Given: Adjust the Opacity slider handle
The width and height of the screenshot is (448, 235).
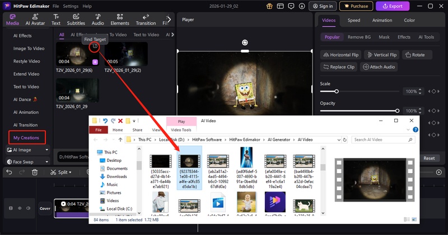Looking at the screenshot, I should point(397,111).
